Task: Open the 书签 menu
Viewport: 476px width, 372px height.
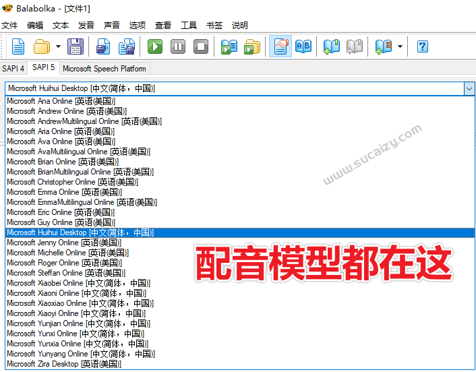Action: pos(214,25)
